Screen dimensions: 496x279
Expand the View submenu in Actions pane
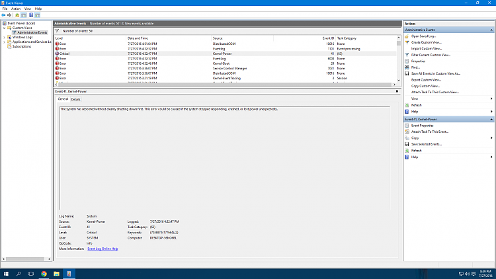point(491,99)
